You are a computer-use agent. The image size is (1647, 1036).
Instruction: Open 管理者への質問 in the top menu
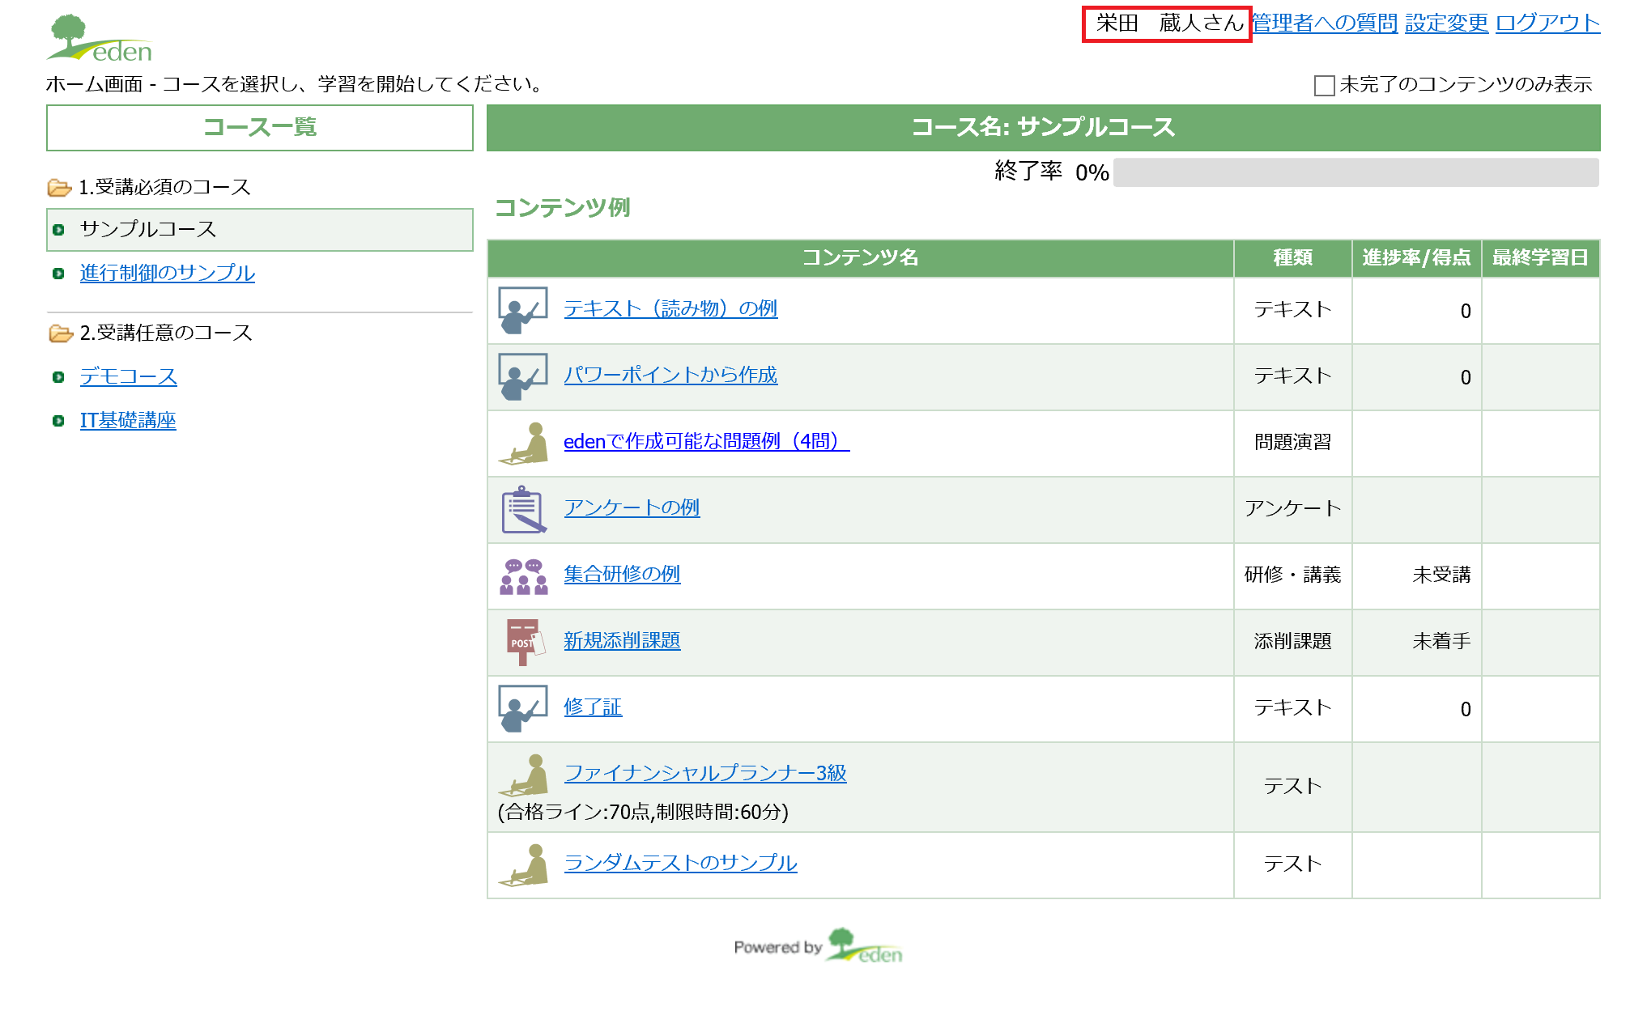click(x=1325, y=23)
